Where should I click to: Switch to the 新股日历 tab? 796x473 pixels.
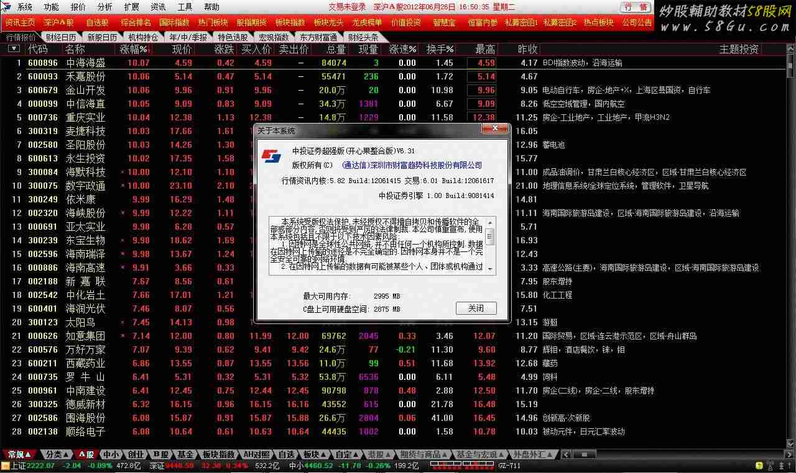[102, 37]
